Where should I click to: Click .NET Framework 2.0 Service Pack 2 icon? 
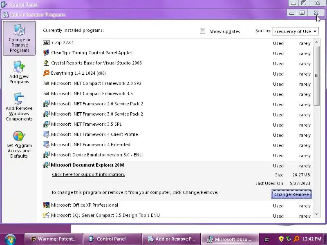click(46, 104)
